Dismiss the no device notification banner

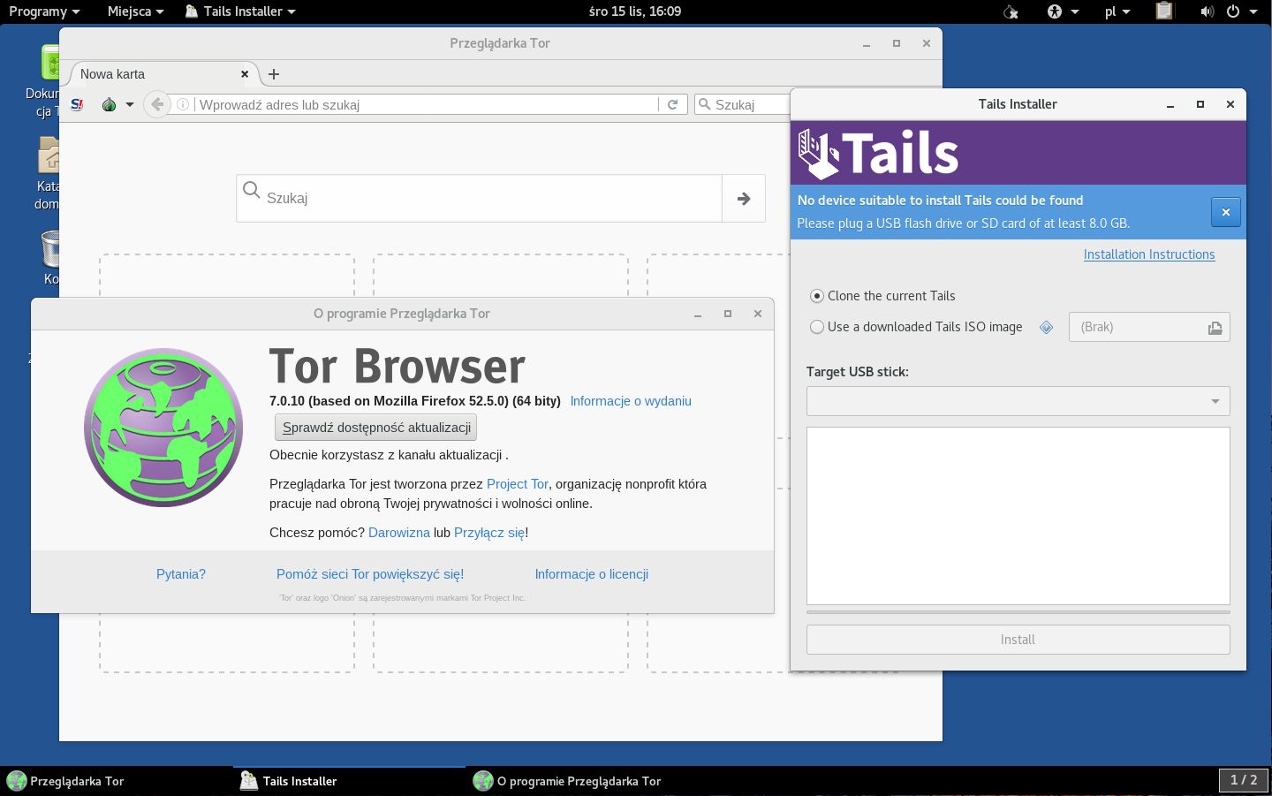(x=1225, y=212)
